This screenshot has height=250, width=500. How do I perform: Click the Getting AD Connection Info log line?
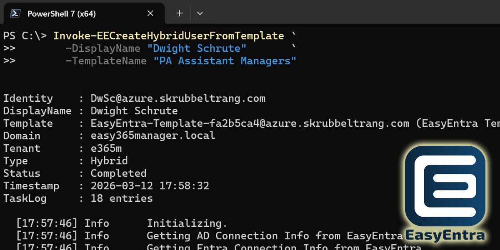(x=209, y=236)
